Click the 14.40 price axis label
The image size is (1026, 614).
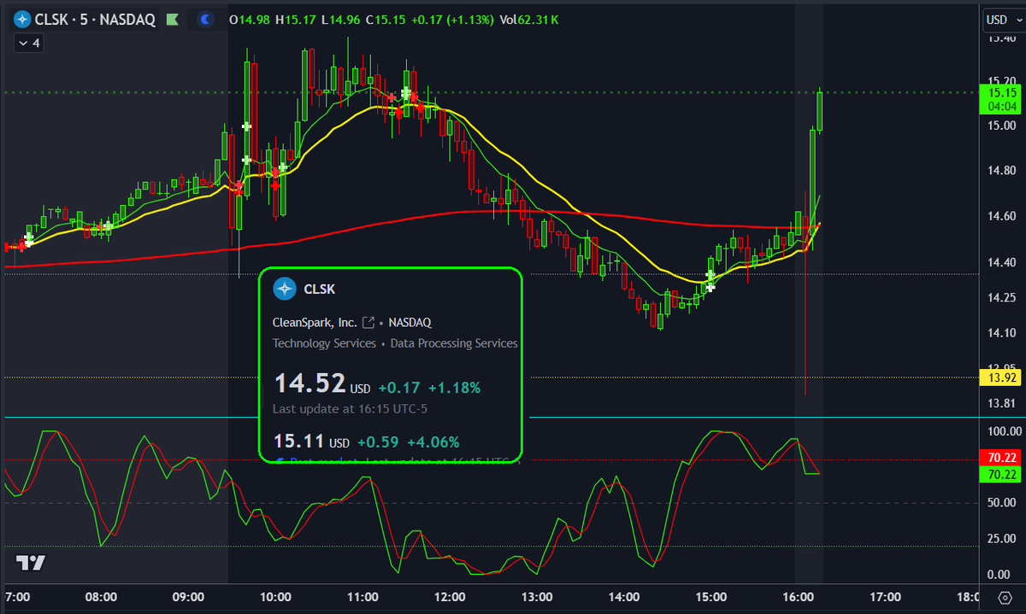pyautogui.click(x=1001, y=262)
